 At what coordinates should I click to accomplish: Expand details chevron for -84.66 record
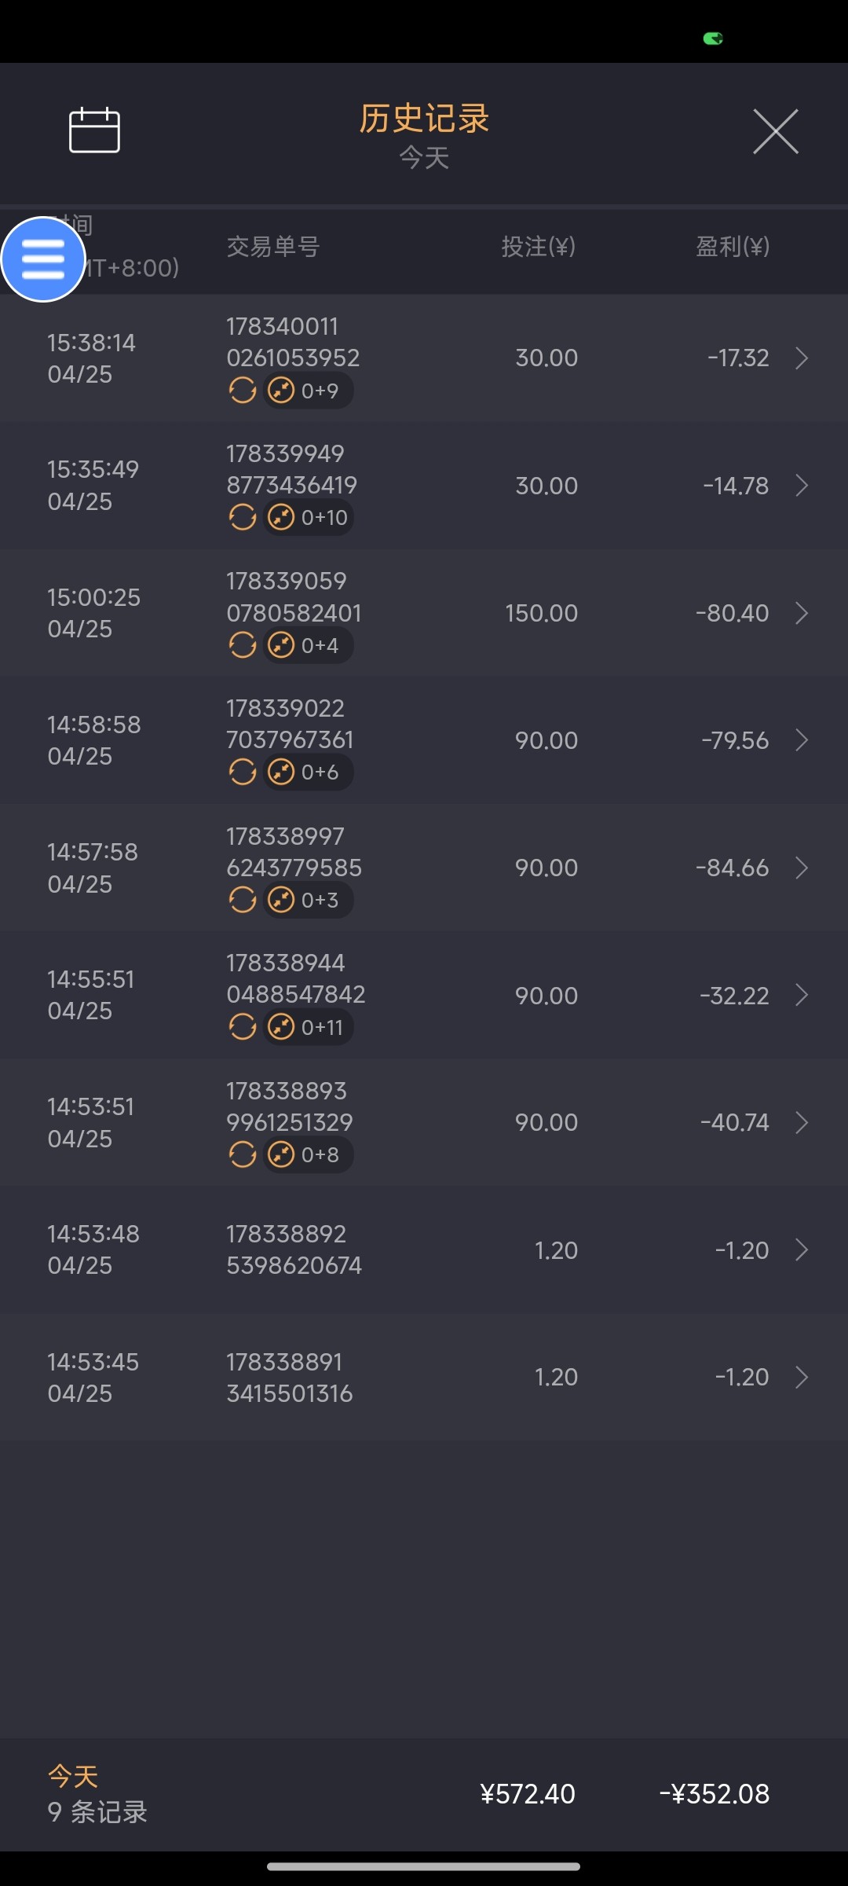pos(801,868)
